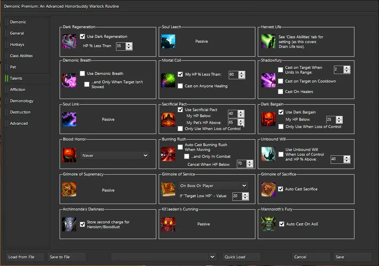This screenshot has width=379, height=266.
Task: Click Mortal Coil HP % value field
Action: 234,75
